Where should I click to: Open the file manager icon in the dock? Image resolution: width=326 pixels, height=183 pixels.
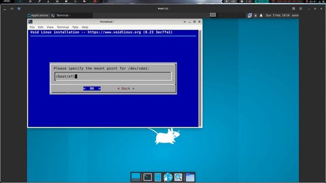[x=158, y=177]
